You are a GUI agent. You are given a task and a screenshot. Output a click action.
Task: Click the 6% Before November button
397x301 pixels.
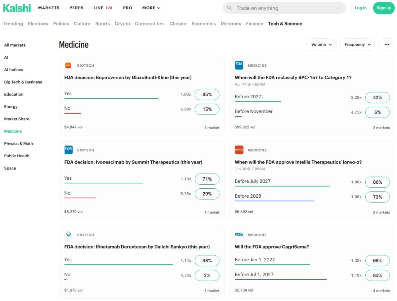(x=377, y=112)
